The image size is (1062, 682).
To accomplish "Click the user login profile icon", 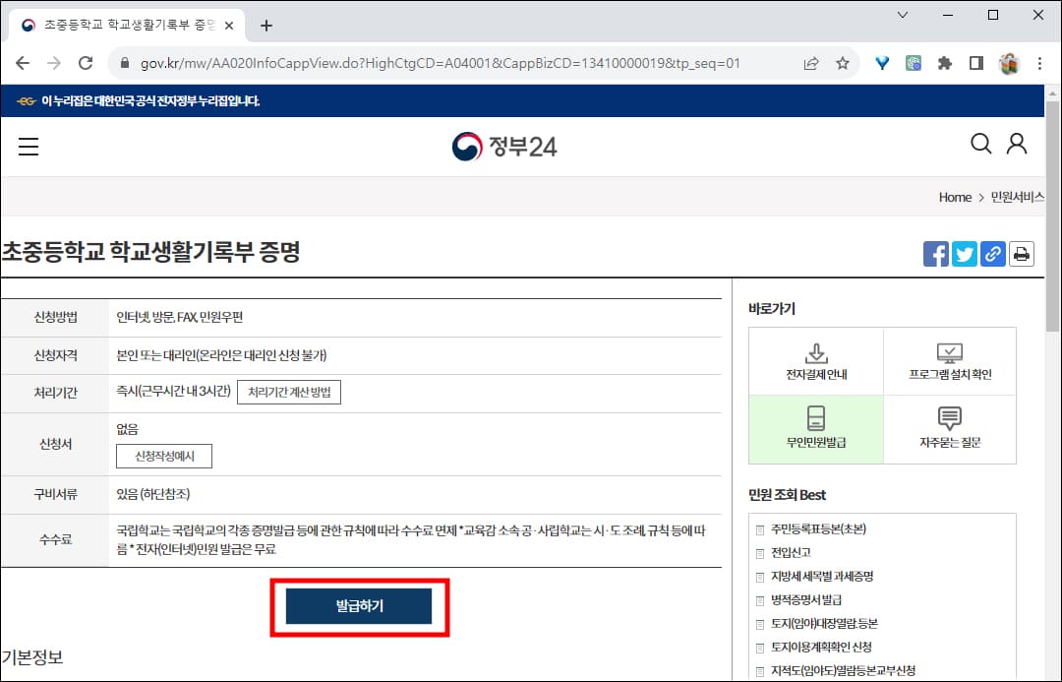I will tap(1016, 144).
